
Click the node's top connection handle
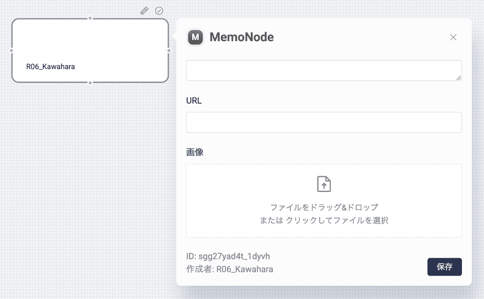[90, 18]
